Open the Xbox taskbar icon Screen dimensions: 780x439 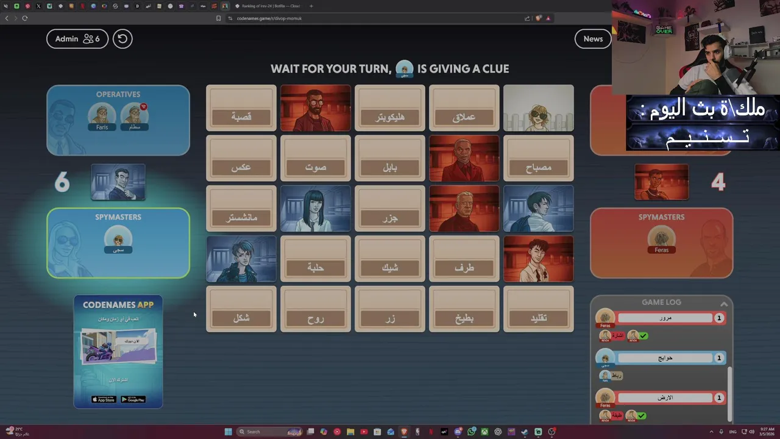(x=484, y=432)
